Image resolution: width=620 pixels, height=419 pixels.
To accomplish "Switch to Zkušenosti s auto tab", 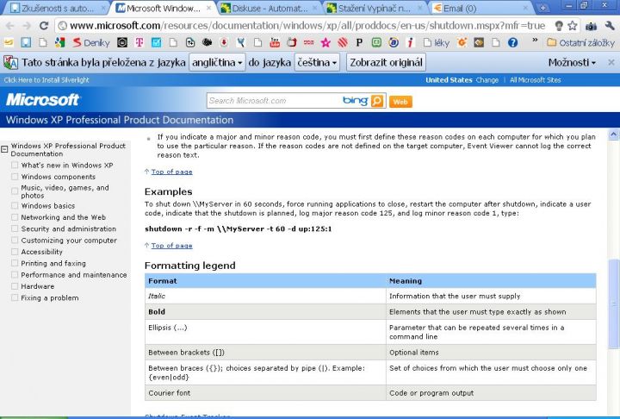I will point(57,8).
